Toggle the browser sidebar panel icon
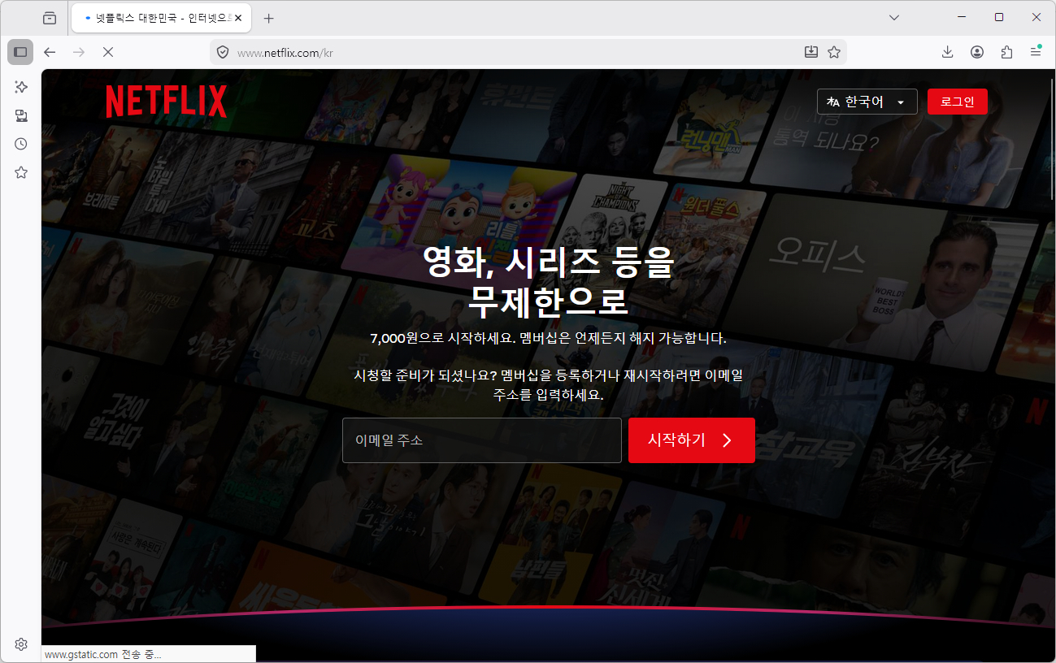 20,52
